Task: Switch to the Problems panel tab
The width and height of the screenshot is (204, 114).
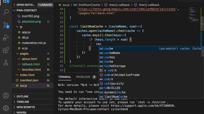Action: pyautogui.click(x=83, y=77)
